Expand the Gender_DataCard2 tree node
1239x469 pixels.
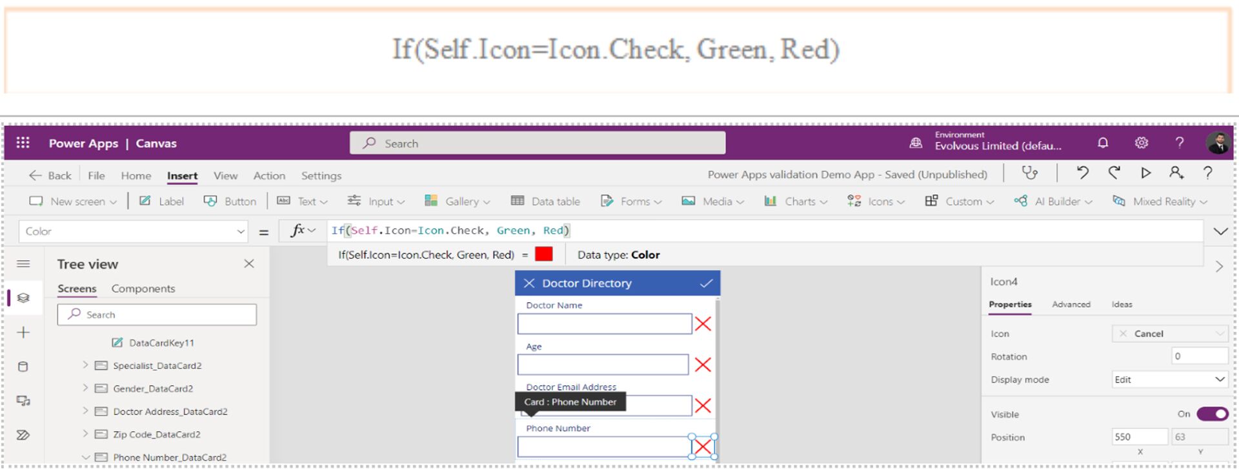tap(85, 388)
